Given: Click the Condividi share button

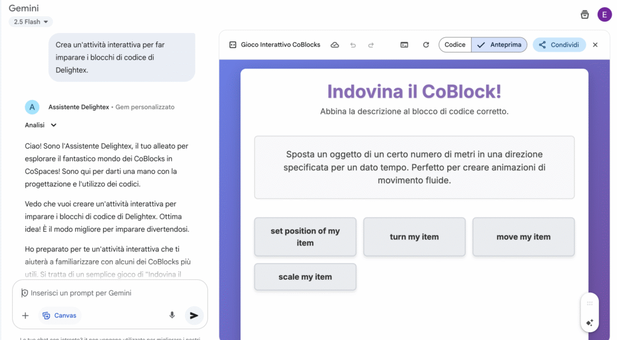Looking at the screenshot, I should click(559, 45).
